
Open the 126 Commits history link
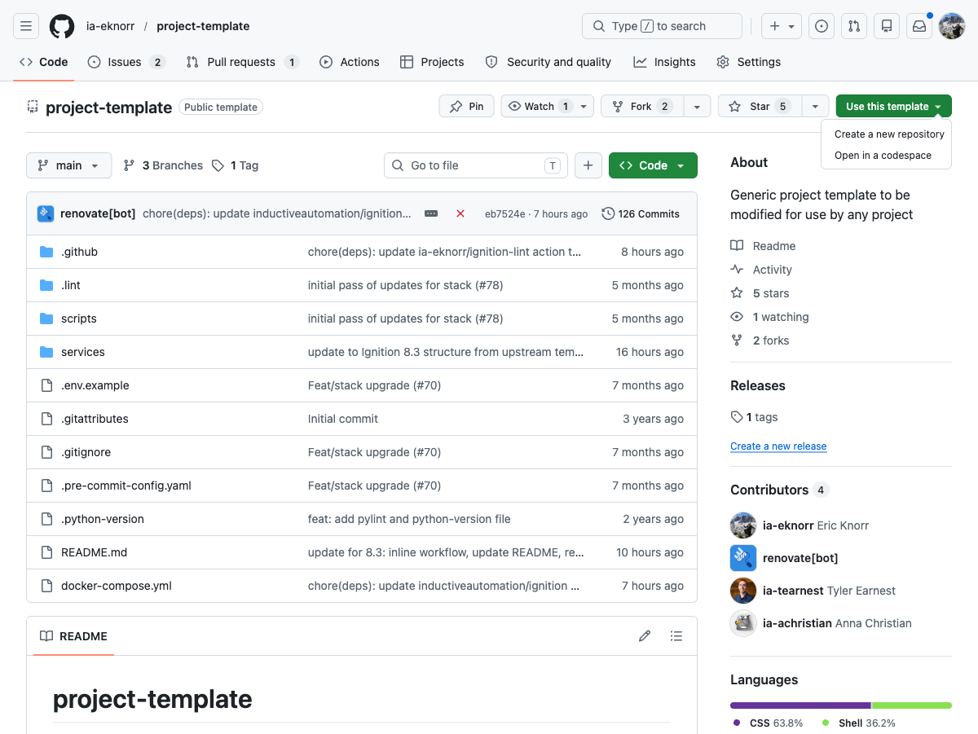[641, 213]
